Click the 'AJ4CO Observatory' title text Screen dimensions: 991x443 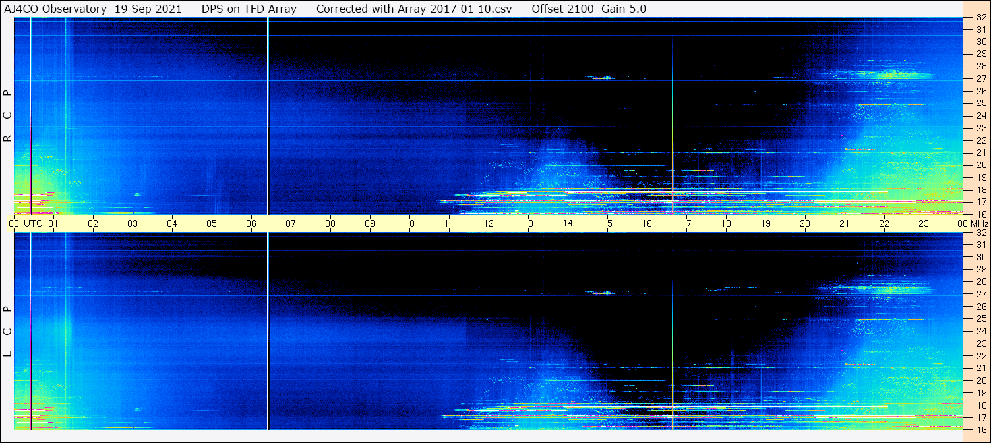[55, 9]
